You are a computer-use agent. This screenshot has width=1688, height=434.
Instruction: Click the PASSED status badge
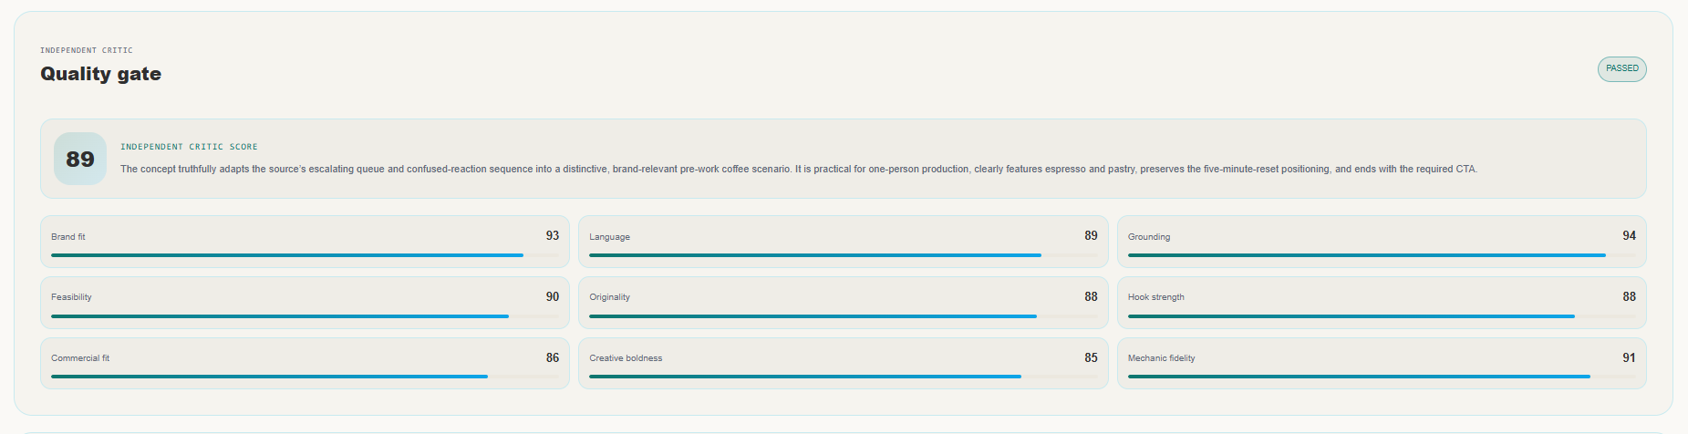point(1621,69)
